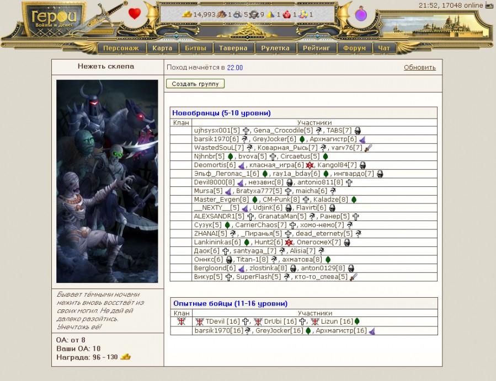
Task: Click the gold pile resource icon
Action: pos(187,15)
